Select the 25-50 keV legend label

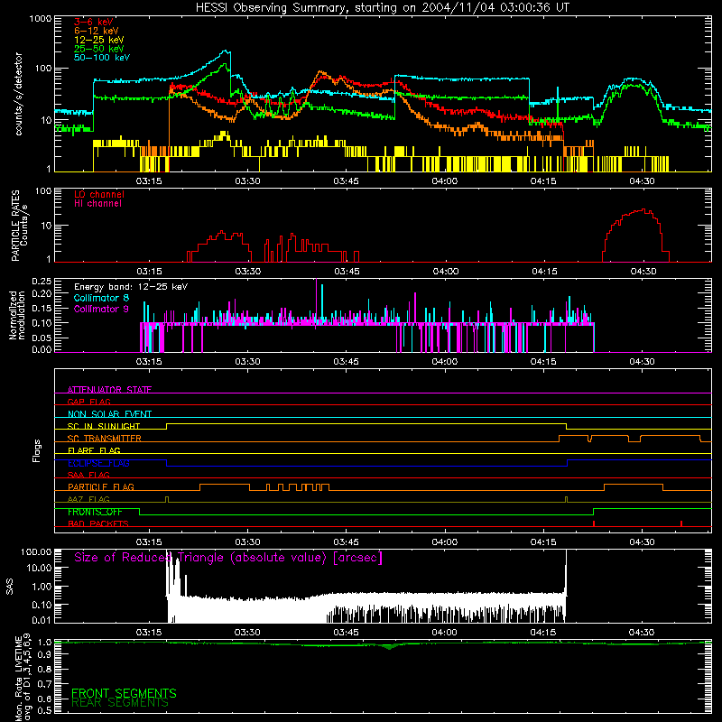point(99,49)
